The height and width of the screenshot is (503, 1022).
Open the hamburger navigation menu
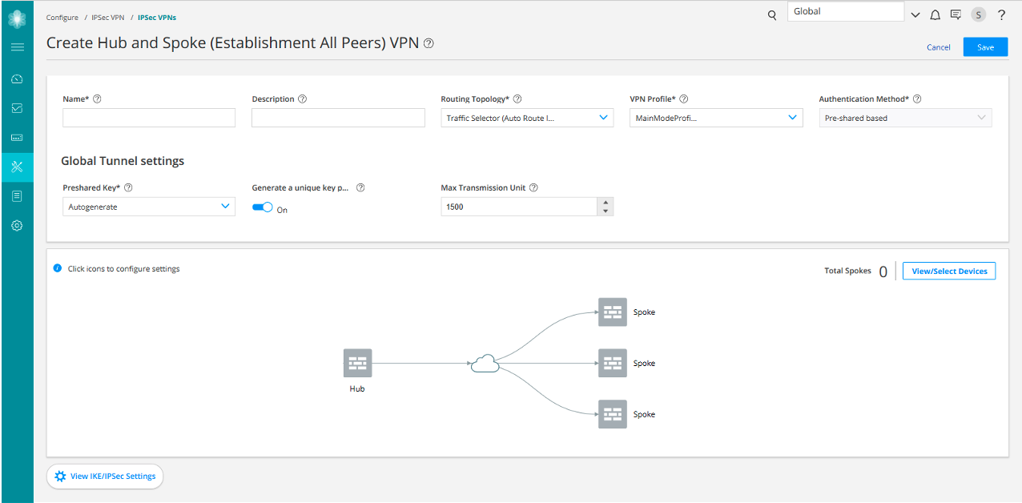coord(17,46)
